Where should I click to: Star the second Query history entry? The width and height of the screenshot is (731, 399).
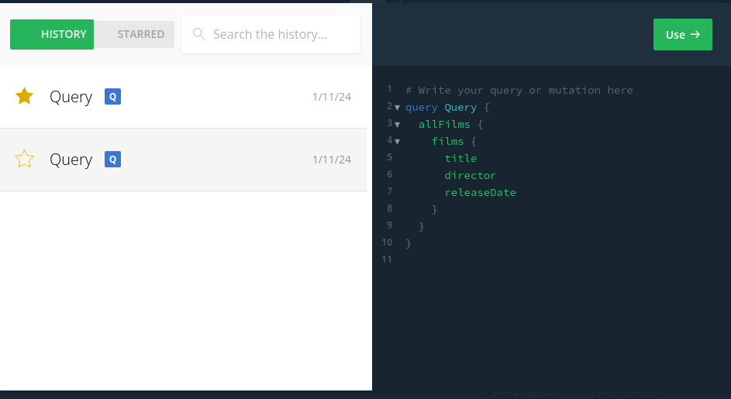[x=25, y=159]
